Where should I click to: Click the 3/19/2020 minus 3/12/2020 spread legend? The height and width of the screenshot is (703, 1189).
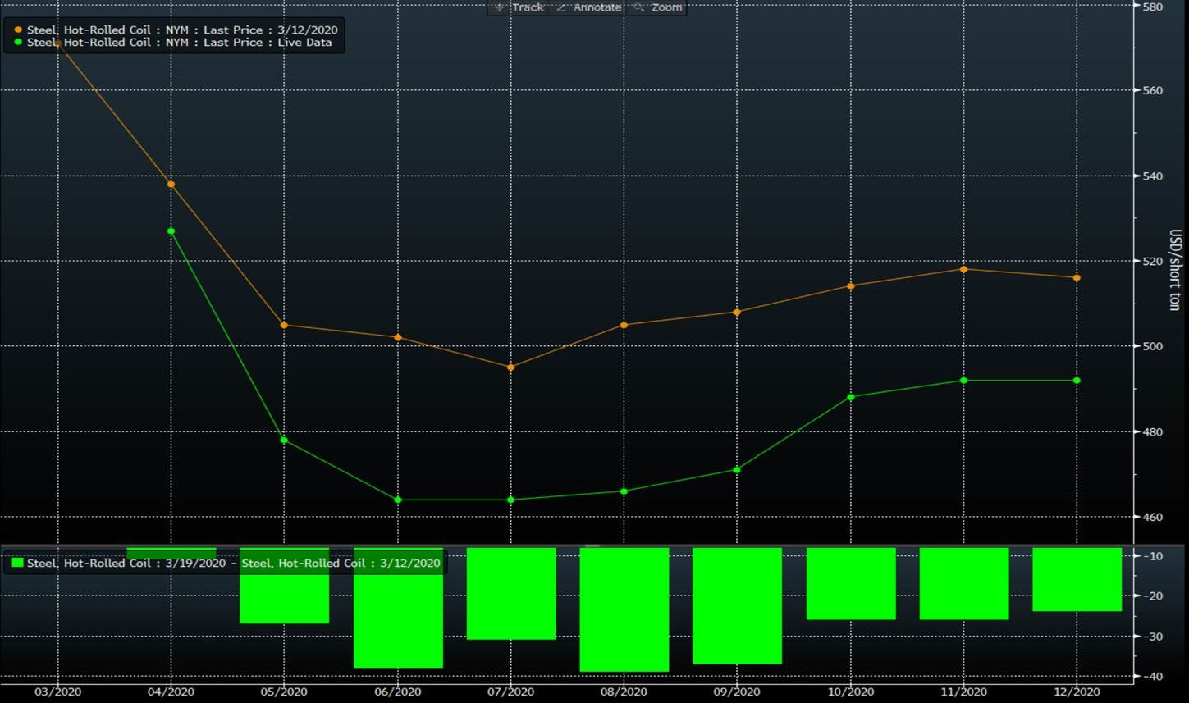click(x=233, y=564)
